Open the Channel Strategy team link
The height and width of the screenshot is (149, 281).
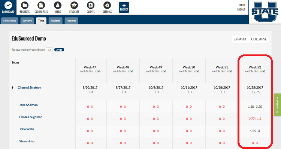pyautogui.click(x=29, y=87)
